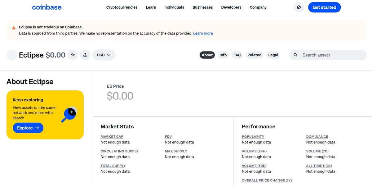Screen dimensions: 372x187
Task: Select the About tab
Action: tap(207, 55)
